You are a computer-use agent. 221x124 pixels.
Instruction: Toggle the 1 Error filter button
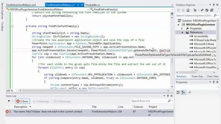pyautogui.click(x=22, y=101)
